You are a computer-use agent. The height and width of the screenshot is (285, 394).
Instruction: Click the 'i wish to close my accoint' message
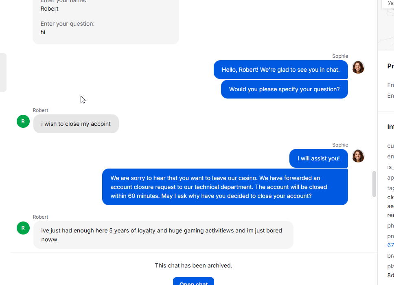76,124
